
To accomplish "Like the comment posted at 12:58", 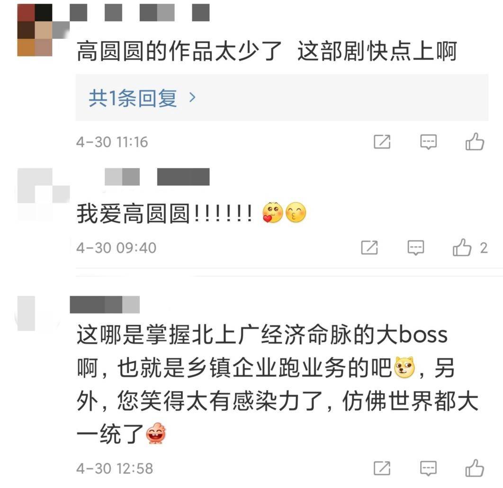I will click(x=475, y=468).
